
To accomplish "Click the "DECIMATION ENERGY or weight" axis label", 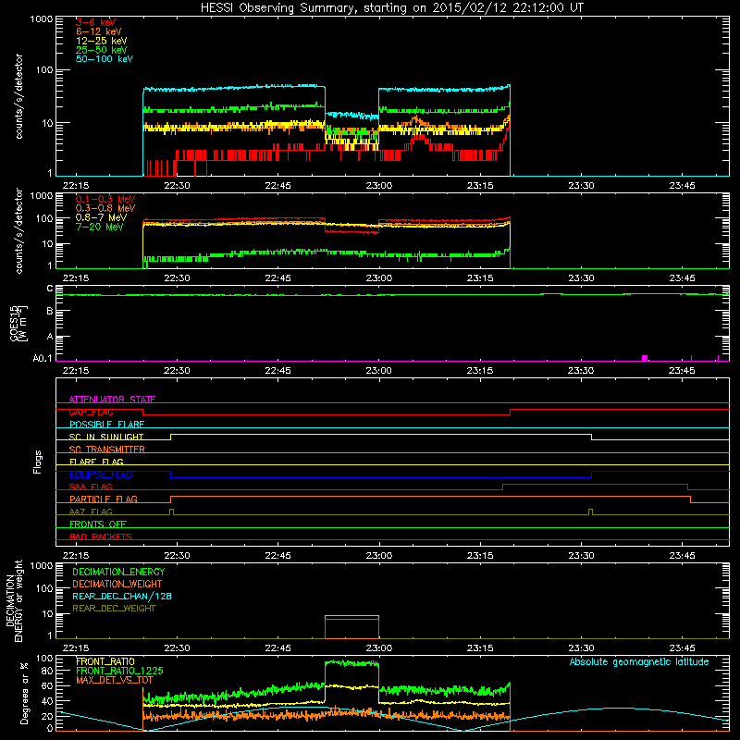I will pyautogui.click(x=14, y=600).
